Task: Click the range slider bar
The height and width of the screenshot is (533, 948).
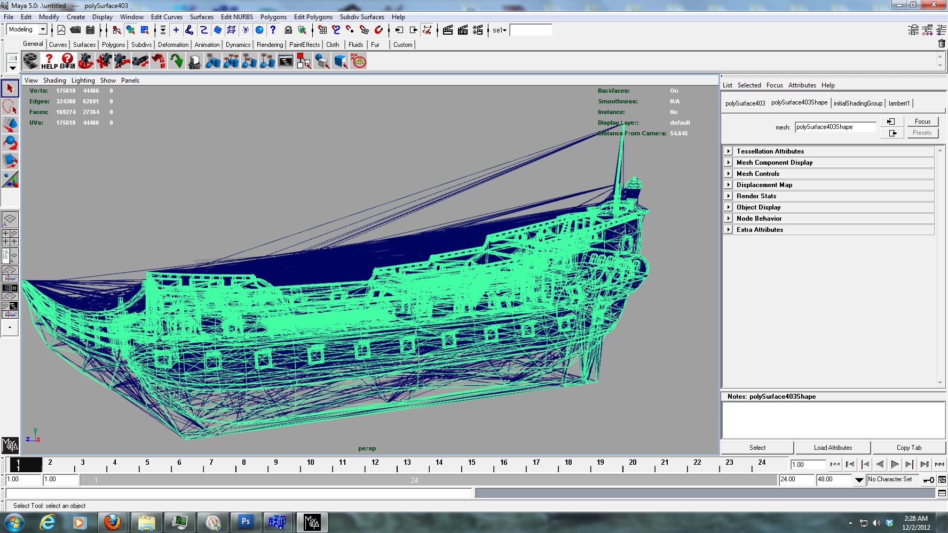Action: [429, 480]
